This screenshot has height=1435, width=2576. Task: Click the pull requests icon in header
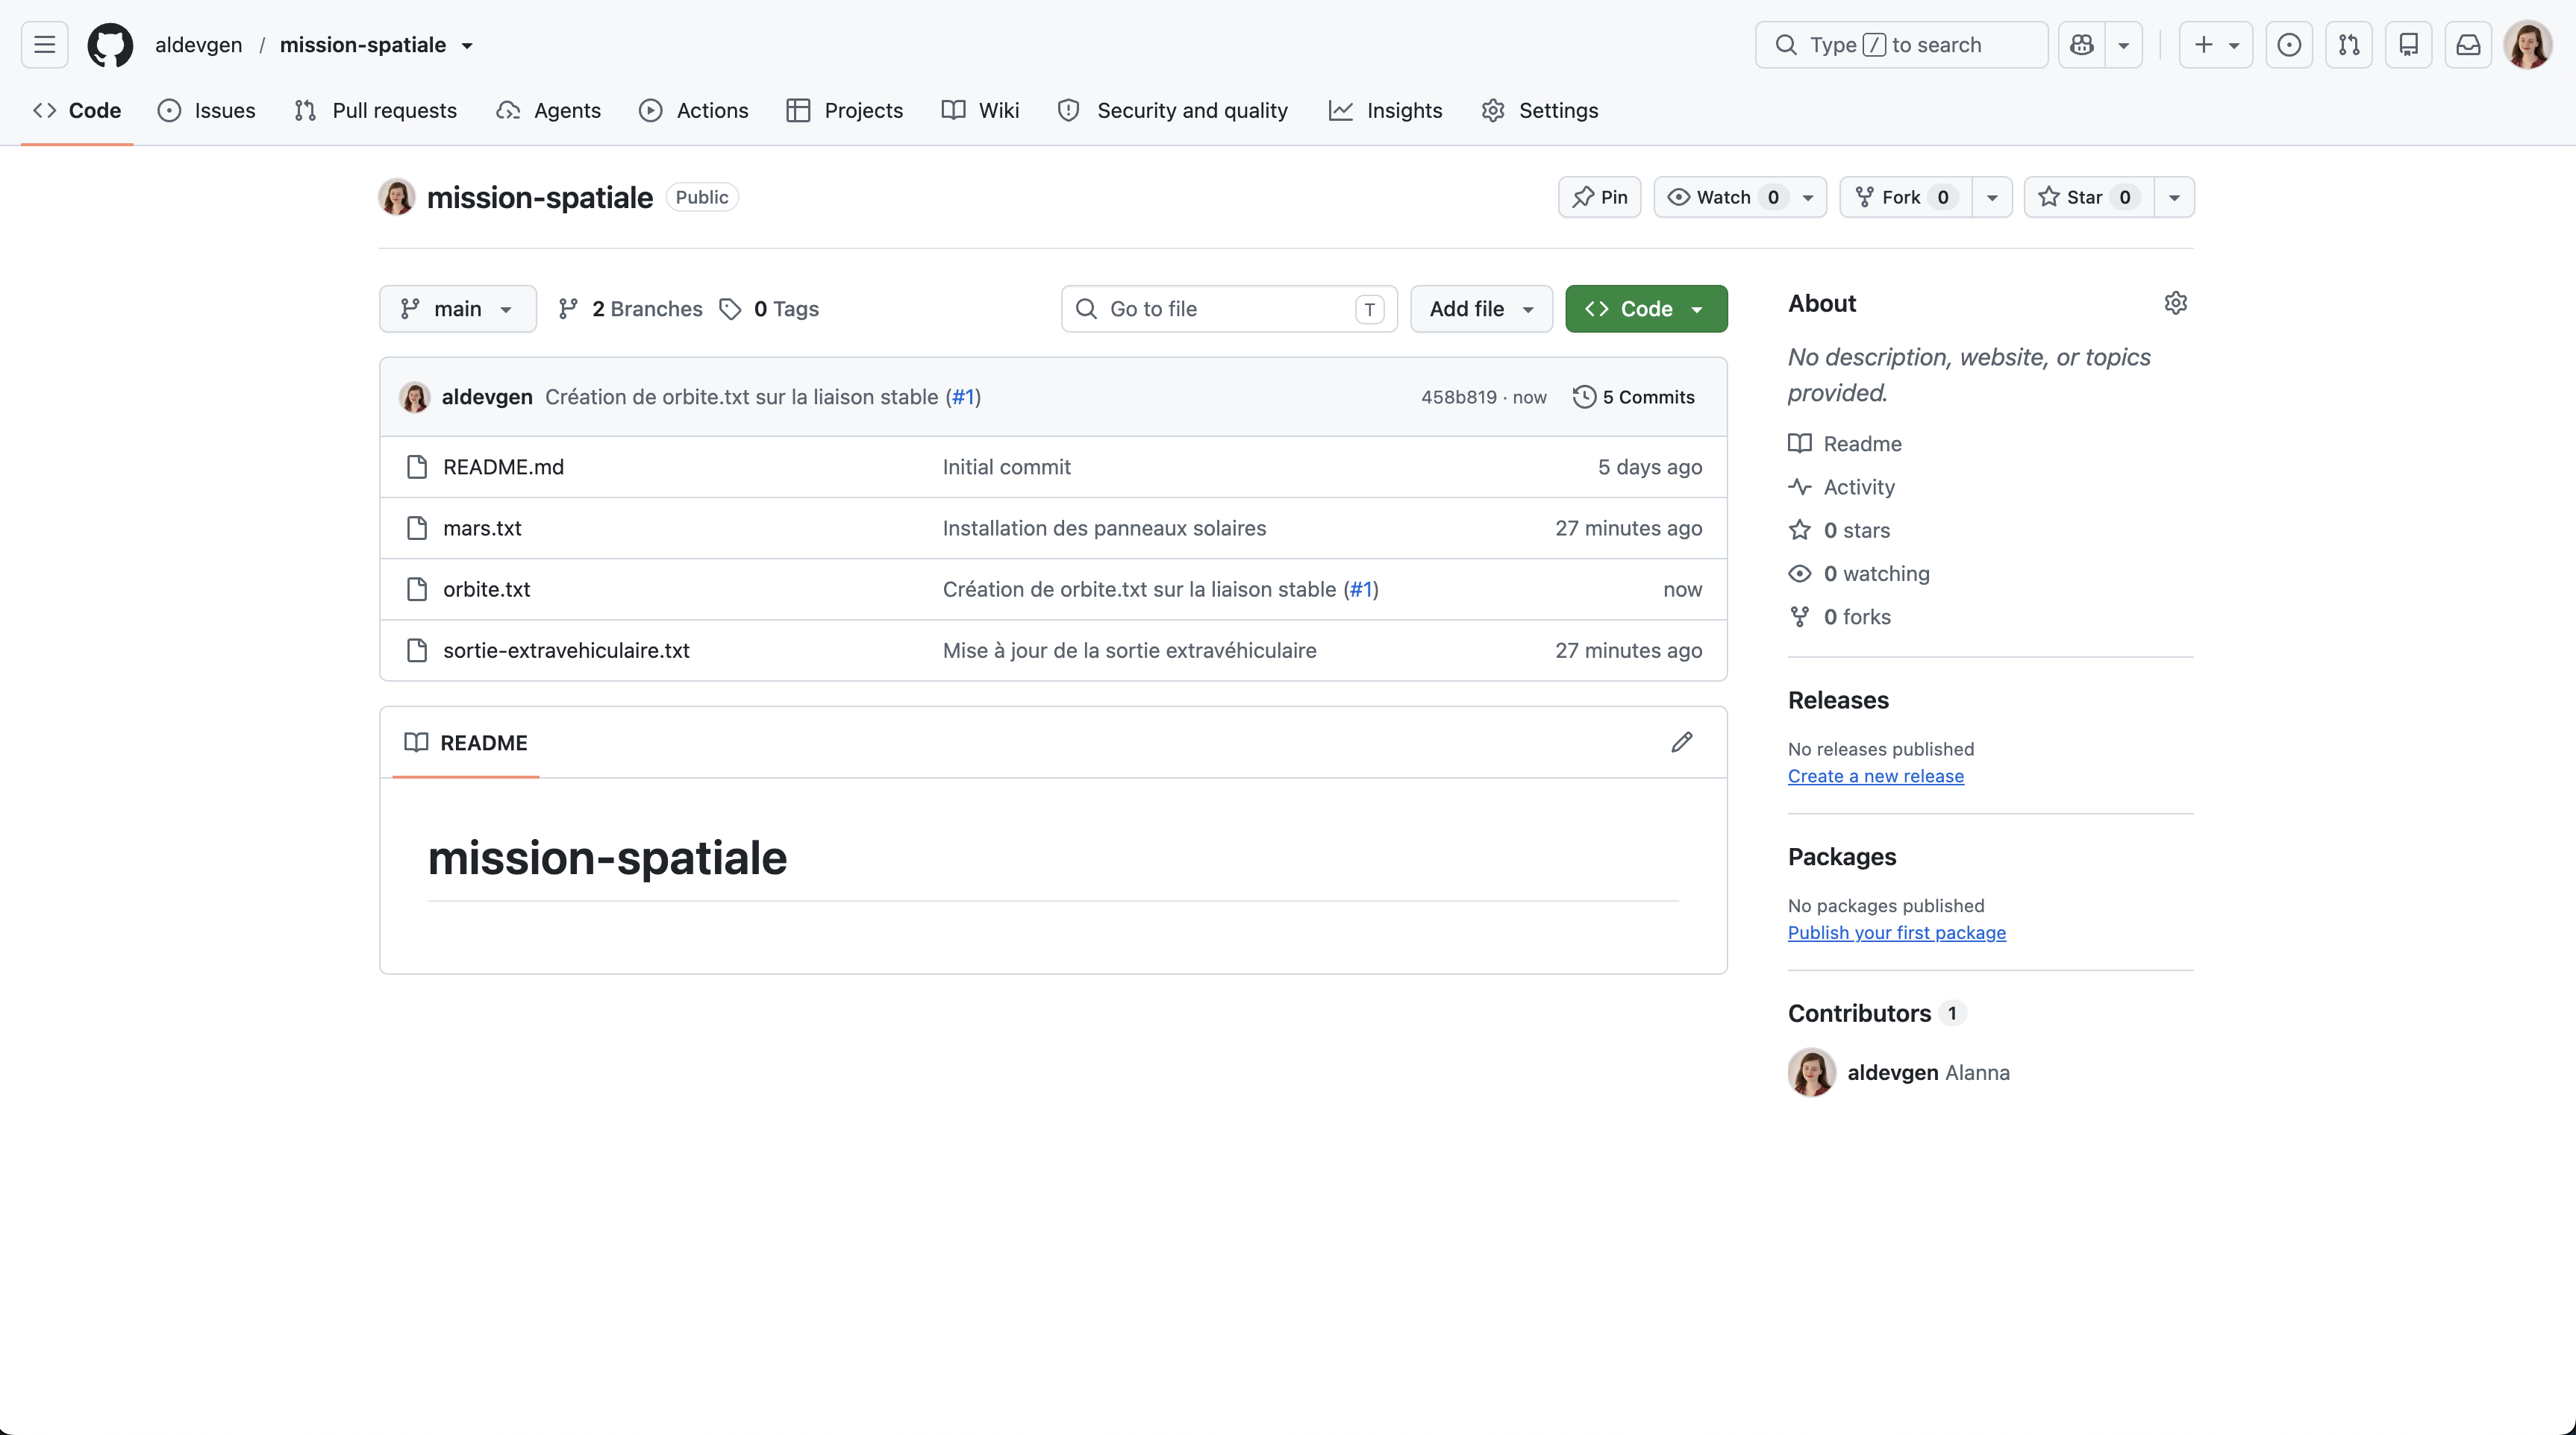point(2349,45)
